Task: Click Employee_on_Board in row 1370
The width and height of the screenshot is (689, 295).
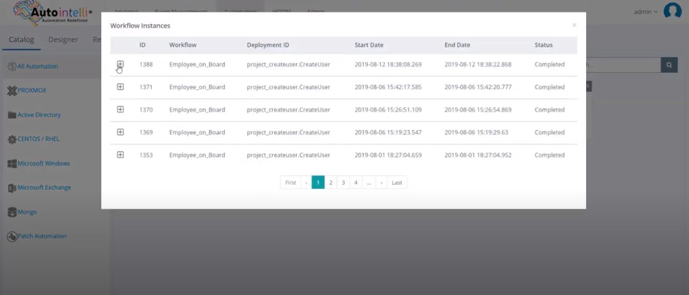Action: point(197,110)
